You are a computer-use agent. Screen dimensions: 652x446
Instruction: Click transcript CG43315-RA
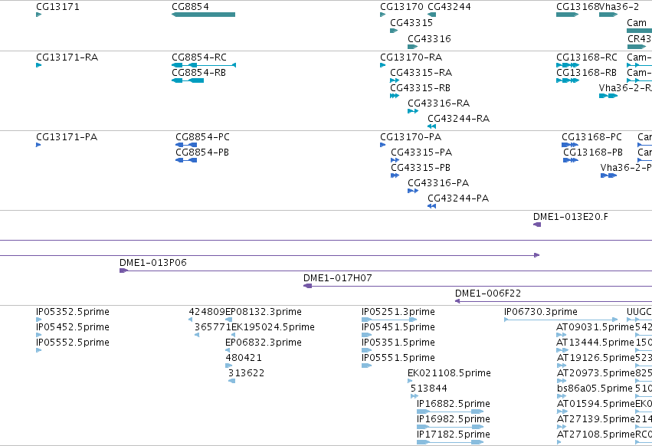[x=421, y=72]
